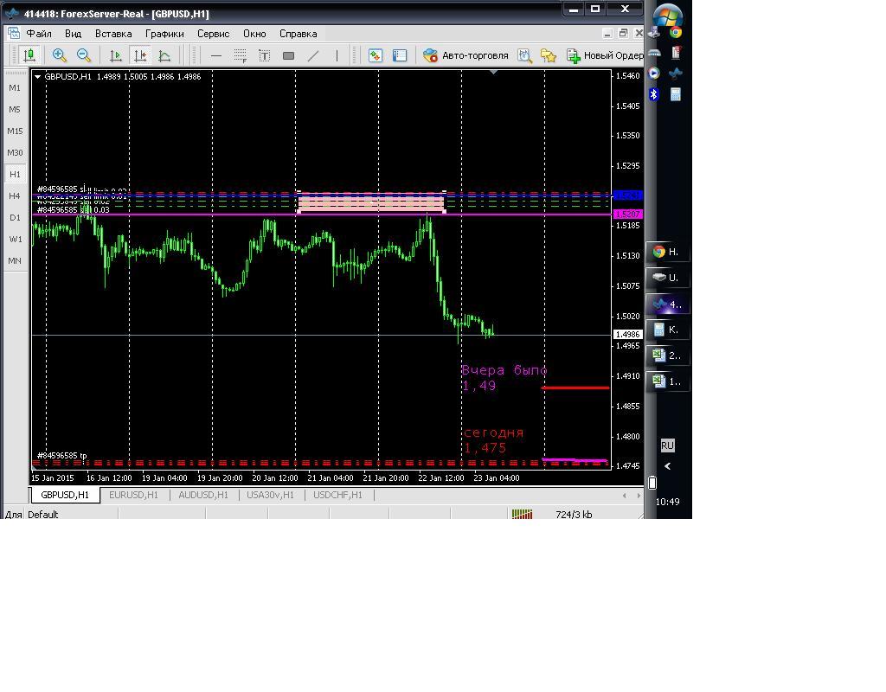886x692 pixels.
Task: Open the Strategy Tester icon
Action: [x=525, y=55]
